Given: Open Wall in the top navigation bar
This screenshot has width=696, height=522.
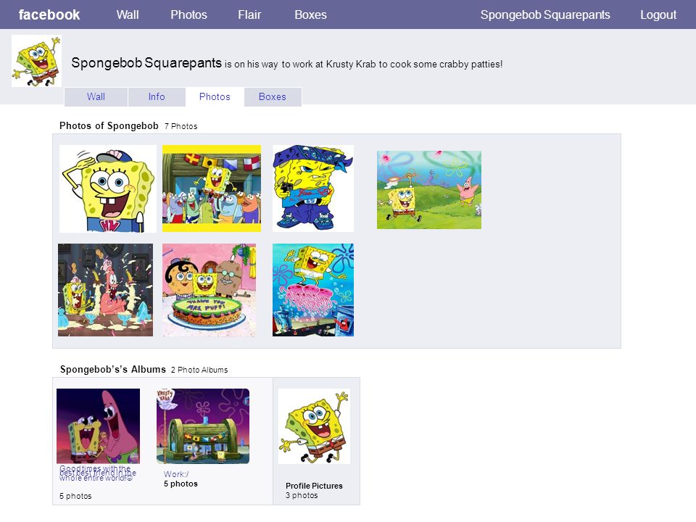Looking at the screenshot, I should coord(128,14).
